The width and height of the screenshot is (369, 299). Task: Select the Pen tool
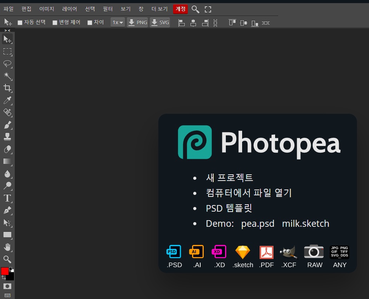click(7, 210)
